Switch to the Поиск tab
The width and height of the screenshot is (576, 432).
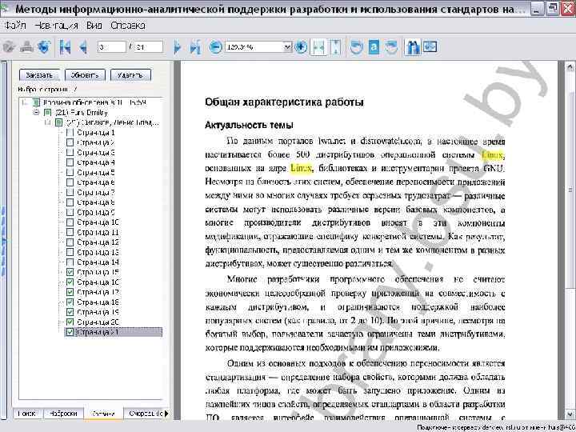click(27, 414)
